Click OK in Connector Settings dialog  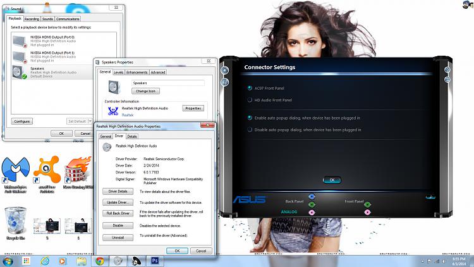[x=332, y=180]
